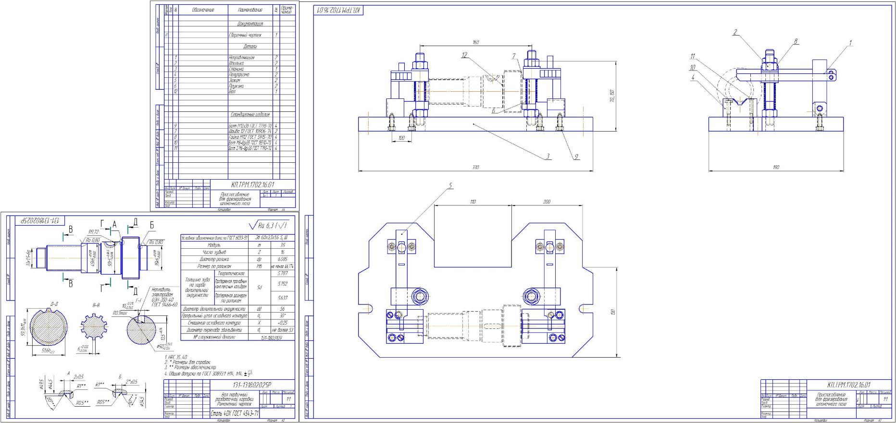Click the 70..150 height dimension on front view
Screen dimensions: 896x423
[x=612, y=96]
